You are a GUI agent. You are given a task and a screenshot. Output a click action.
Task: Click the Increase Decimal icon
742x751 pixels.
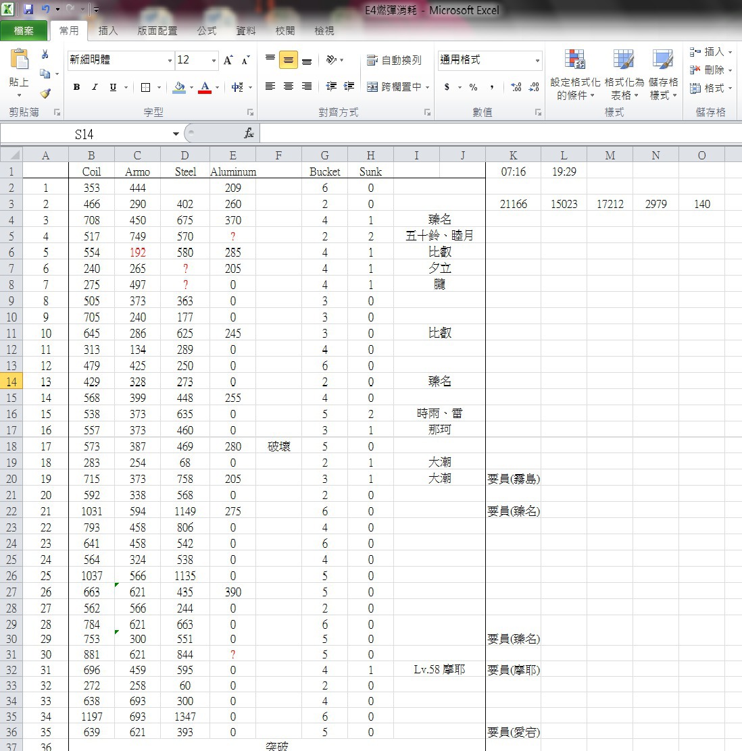[x=516, y=87]
